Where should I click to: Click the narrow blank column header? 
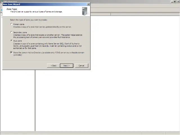101,14
